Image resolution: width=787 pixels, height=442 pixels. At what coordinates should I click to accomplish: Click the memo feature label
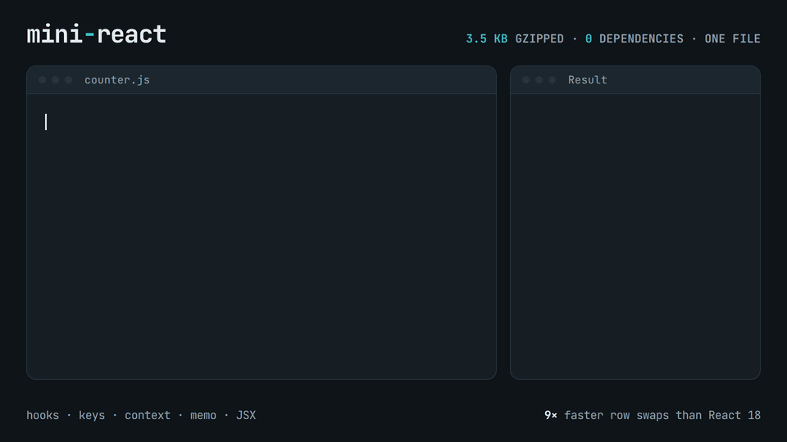(x=203, y=416)
